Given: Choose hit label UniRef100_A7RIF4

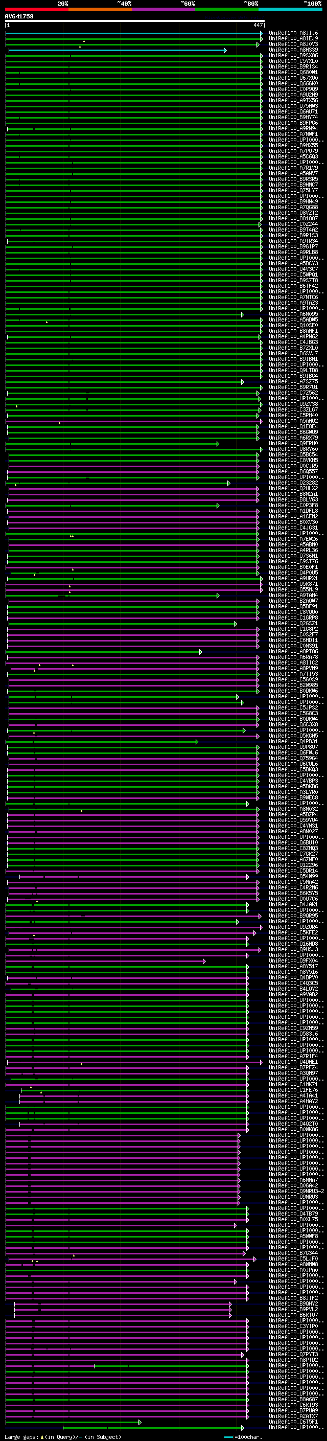Looking at the screenshot, I should [293, 1056].
